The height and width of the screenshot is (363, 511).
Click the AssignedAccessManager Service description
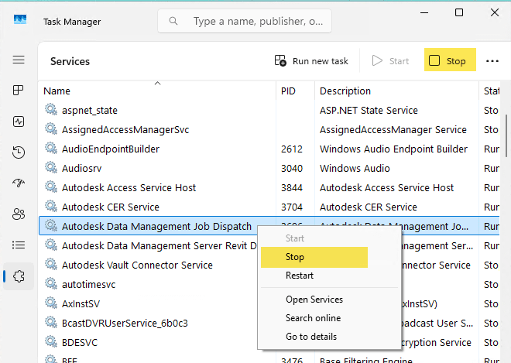[x=393, y=130]
